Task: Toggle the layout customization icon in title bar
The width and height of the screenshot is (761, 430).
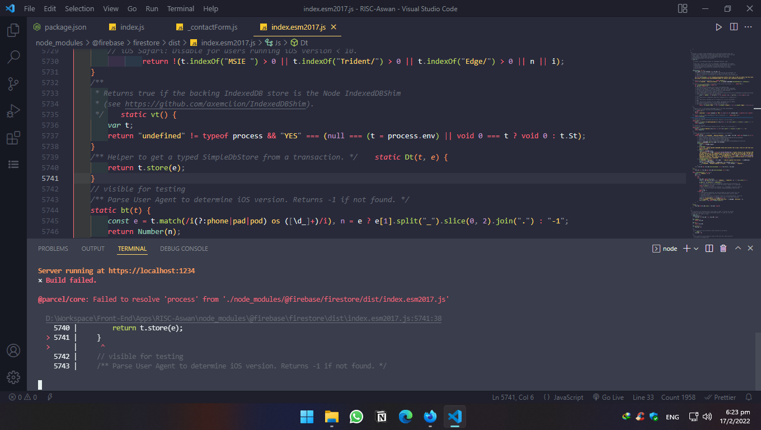Action: click(683, 8)
